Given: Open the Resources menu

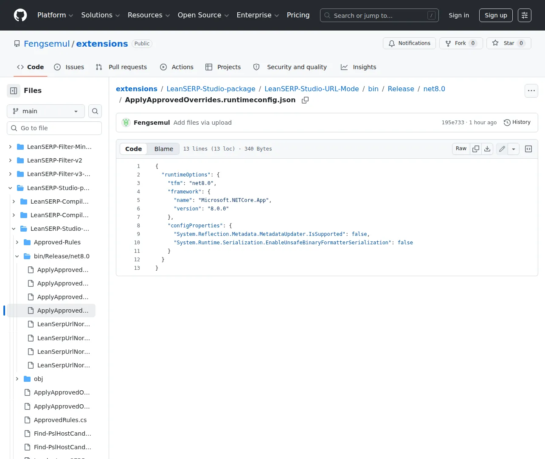Looking at the screenshot, I should (x=149, y=15).
